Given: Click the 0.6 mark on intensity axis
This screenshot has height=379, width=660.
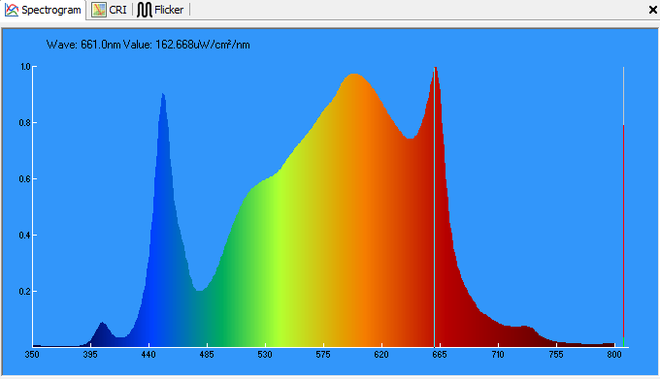Looking at the screenshot, I should coord(25,179).
